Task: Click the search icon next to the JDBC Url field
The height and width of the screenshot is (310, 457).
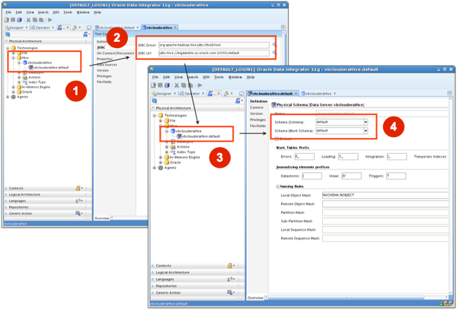Action: (274, 53)
